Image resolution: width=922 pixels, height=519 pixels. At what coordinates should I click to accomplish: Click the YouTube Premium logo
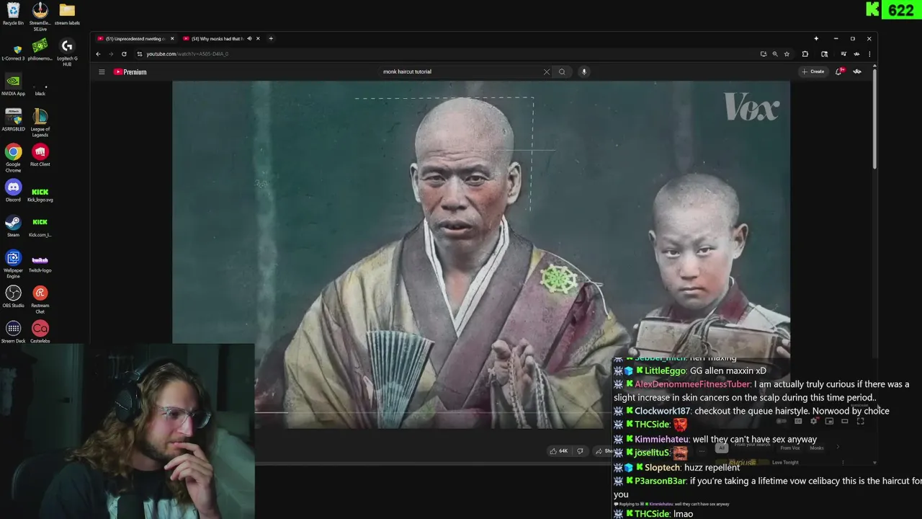click(130, 71)
